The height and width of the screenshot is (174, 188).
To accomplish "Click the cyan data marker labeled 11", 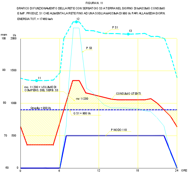I will (37, 80).
